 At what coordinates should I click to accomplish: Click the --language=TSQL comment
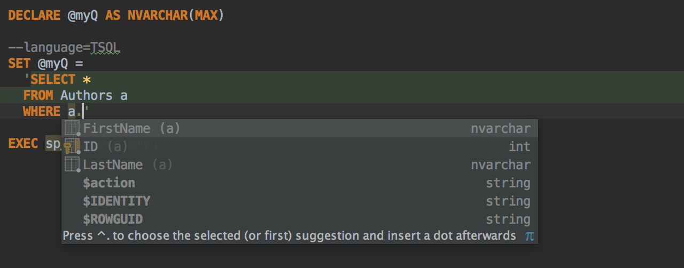[65, 48]
